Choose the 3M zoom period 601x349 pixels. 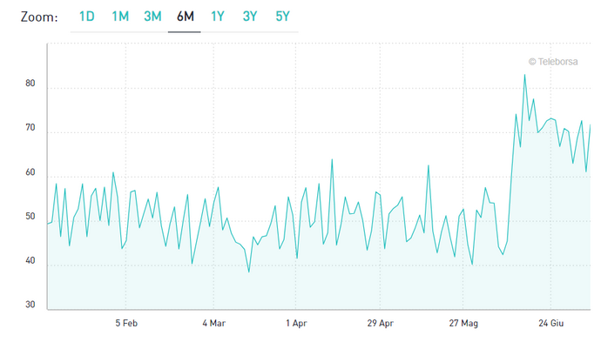[152, 16]
